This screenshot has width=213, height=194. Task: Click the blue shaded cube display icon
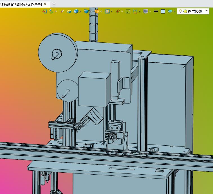[x=76, y=11]
